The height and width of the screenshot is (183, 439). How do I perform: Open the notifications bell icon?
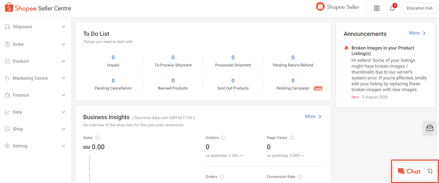coord(392,8)
